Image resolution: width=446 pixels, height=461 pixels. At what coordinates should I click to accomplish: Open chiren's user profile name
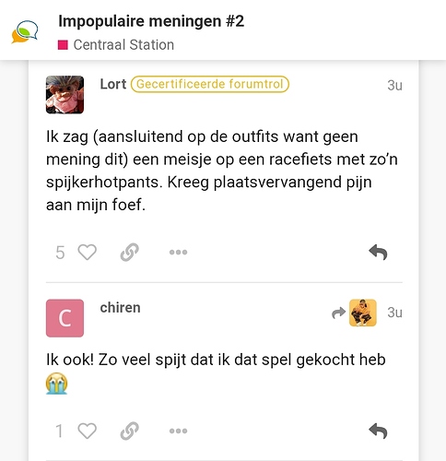(x=121, y=308)
